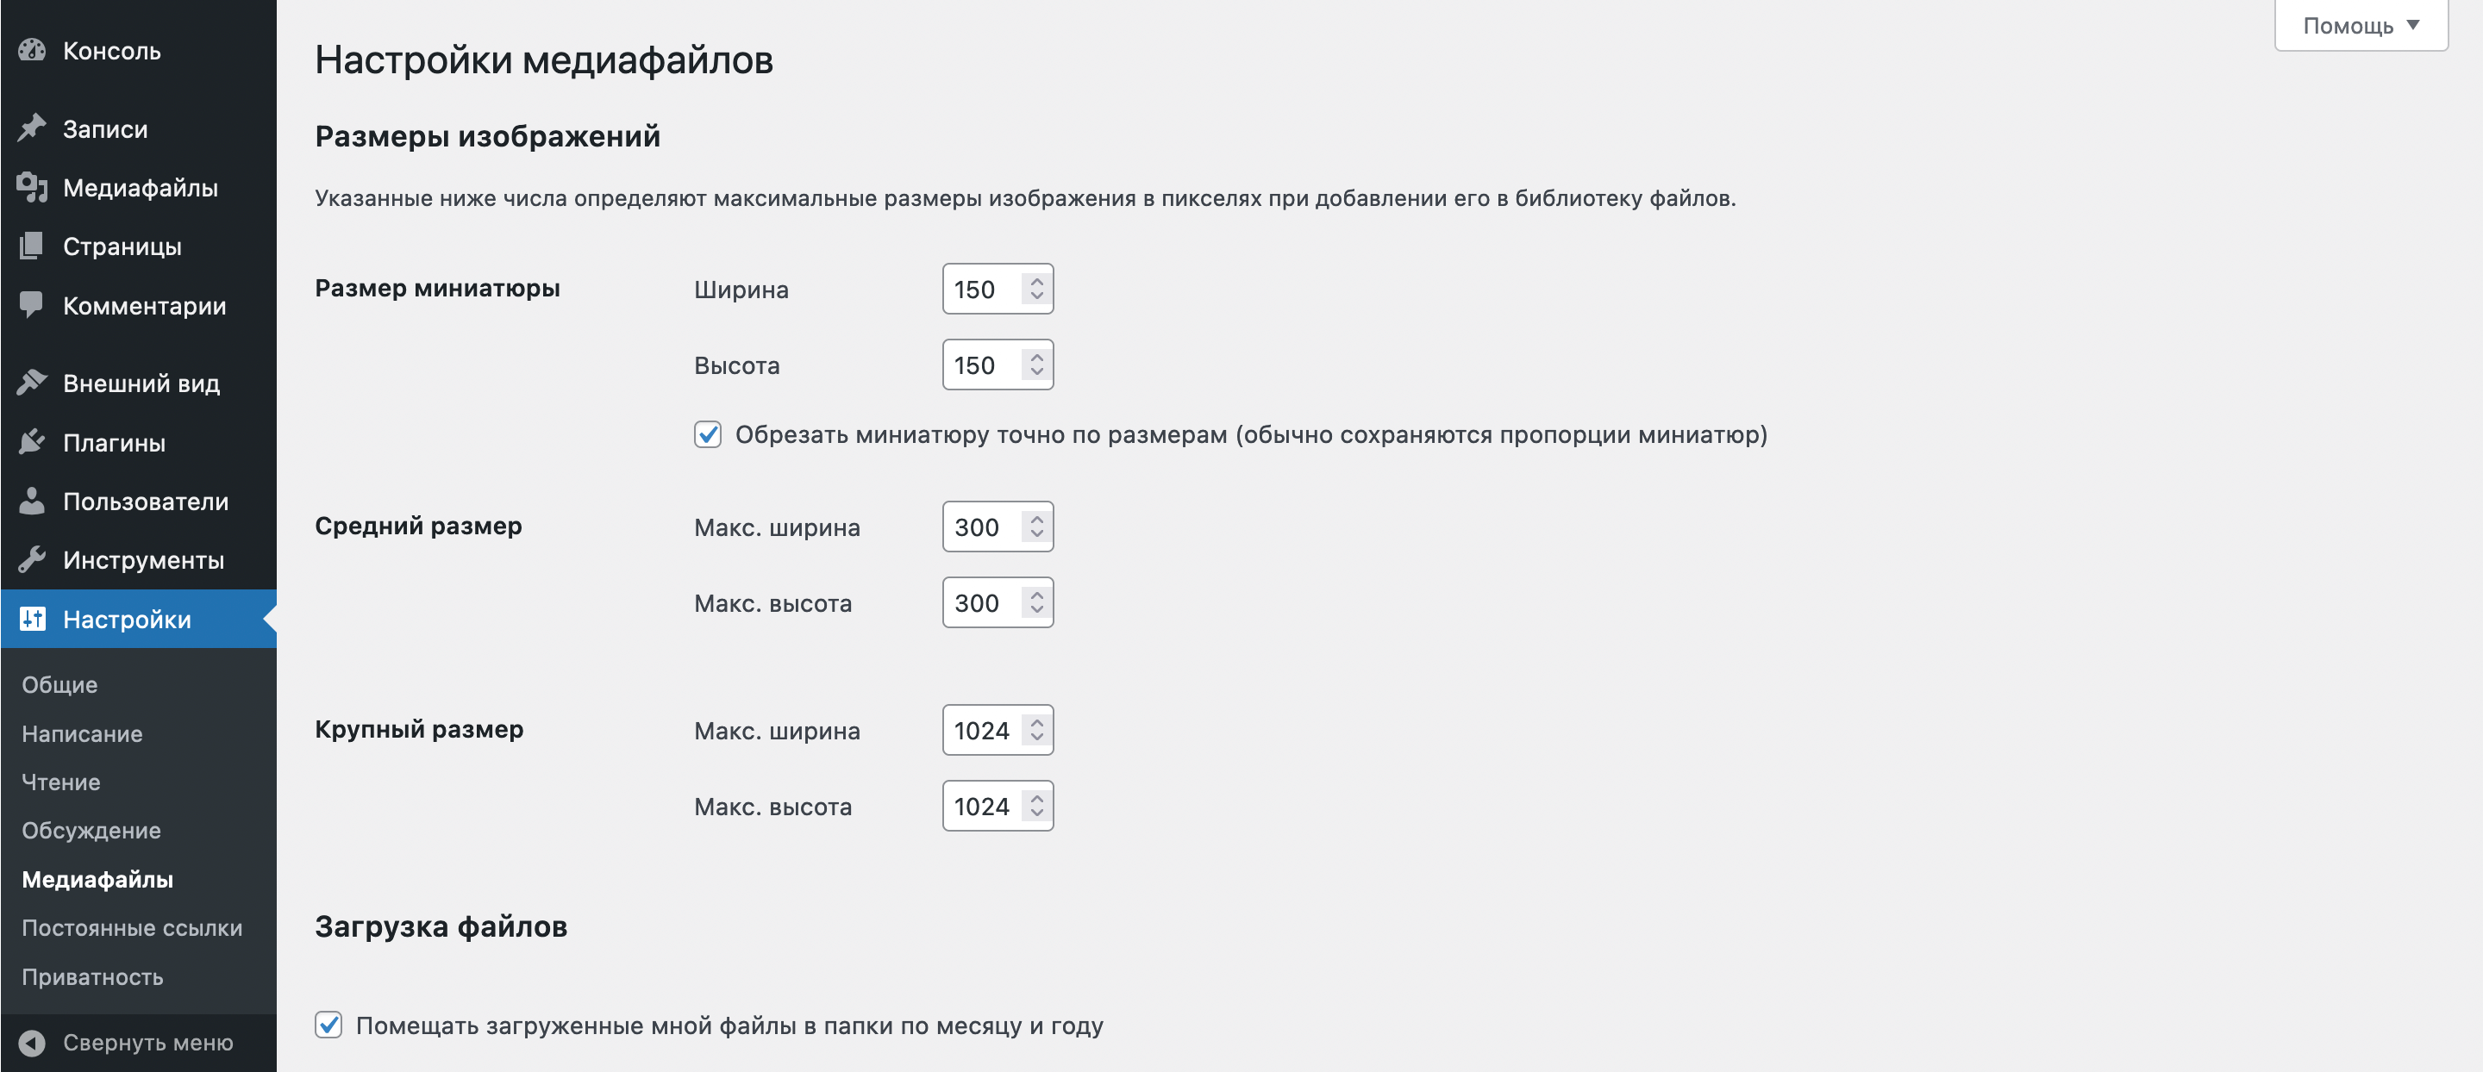Go to Постоянные ссылки settings submenu
Viewport: 2483px width, 1072px height.
pos(132,927)
